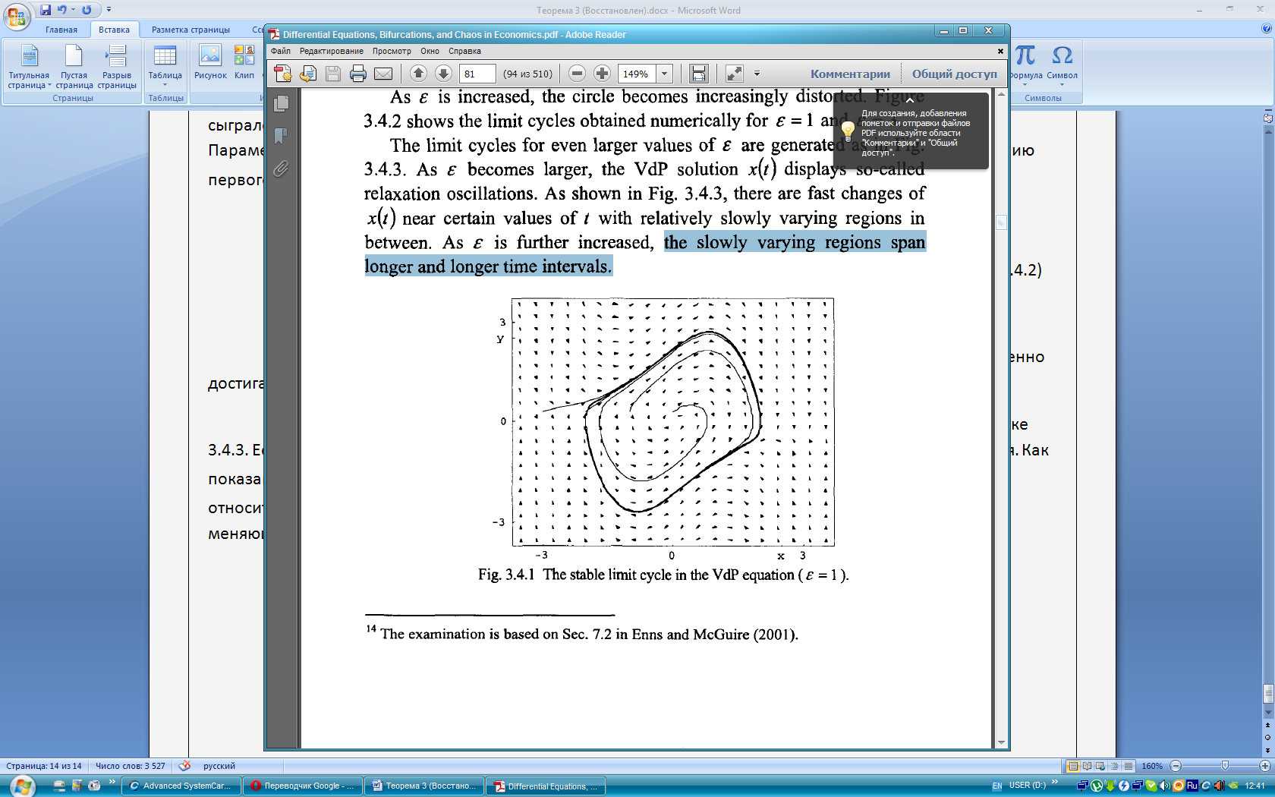Open the 149% zoom level dropdown
The width and height of the screenshot is (1275, 797).
pyautogui.click(x=664, y=74)
